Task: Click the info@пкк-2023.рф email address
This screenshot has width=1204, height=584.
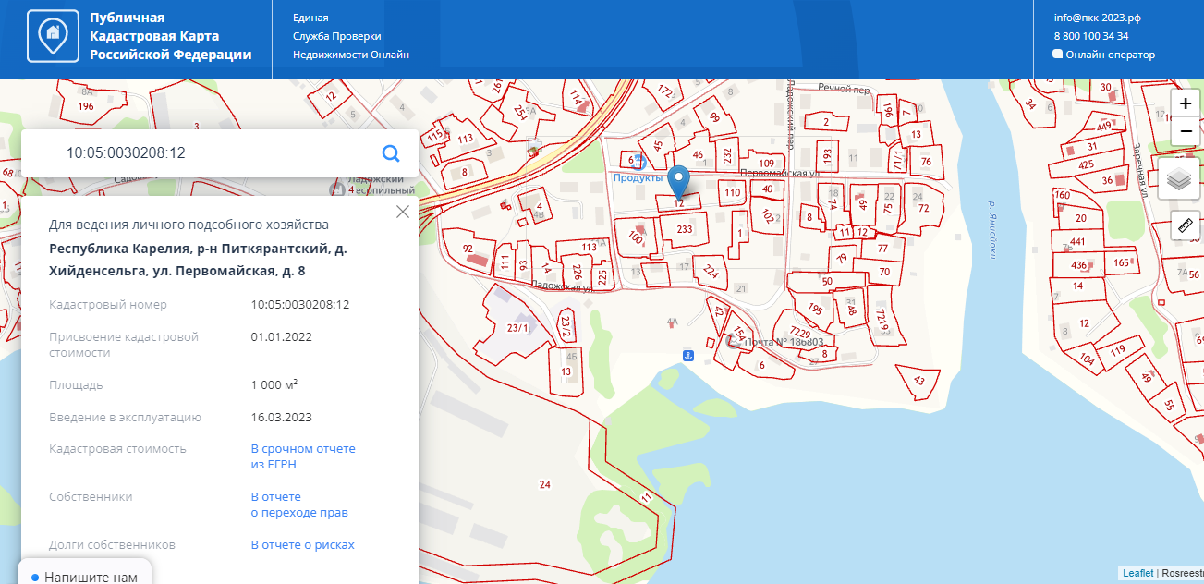Action: click(x=1097, y=18)
